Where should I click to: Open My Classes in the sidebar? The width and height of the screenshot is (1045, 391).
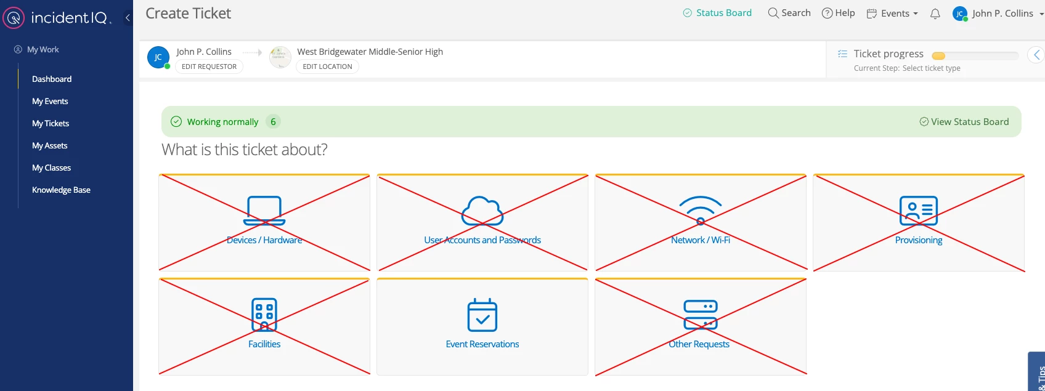click(51, 167)
